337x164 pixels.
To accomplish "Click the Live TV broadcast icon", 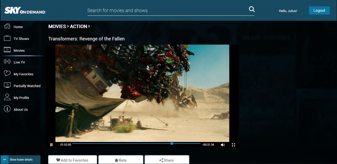I will click(7, 62).
